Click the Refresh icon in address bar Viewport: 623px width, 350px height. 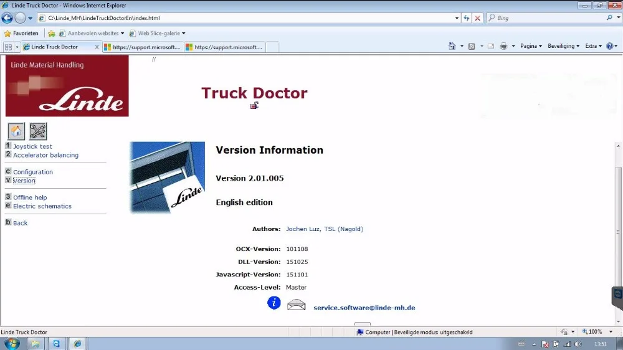[x=467, y=18]
